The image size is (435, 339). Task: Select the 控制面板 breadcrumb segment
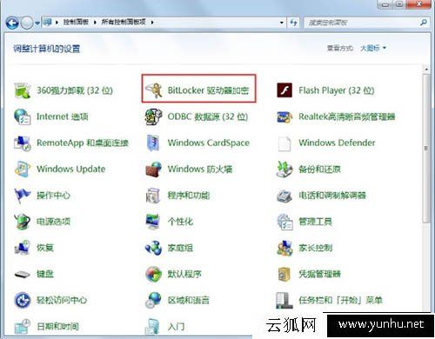[76, 22]
